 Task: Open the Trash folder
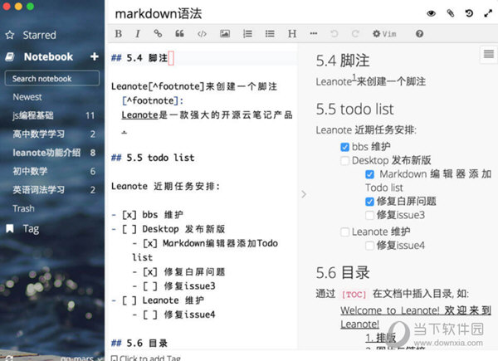coord(23,208)
